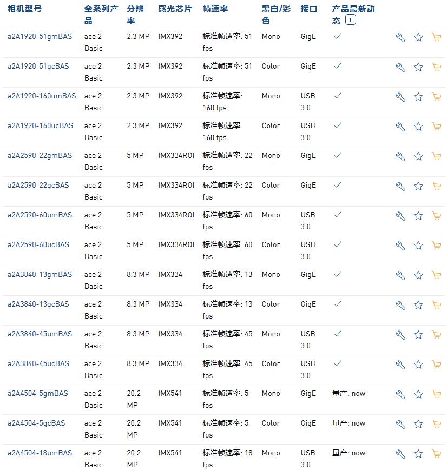Open the a2A1920-160umBAS camera link
Screen dimensions: 447x470
42,96
